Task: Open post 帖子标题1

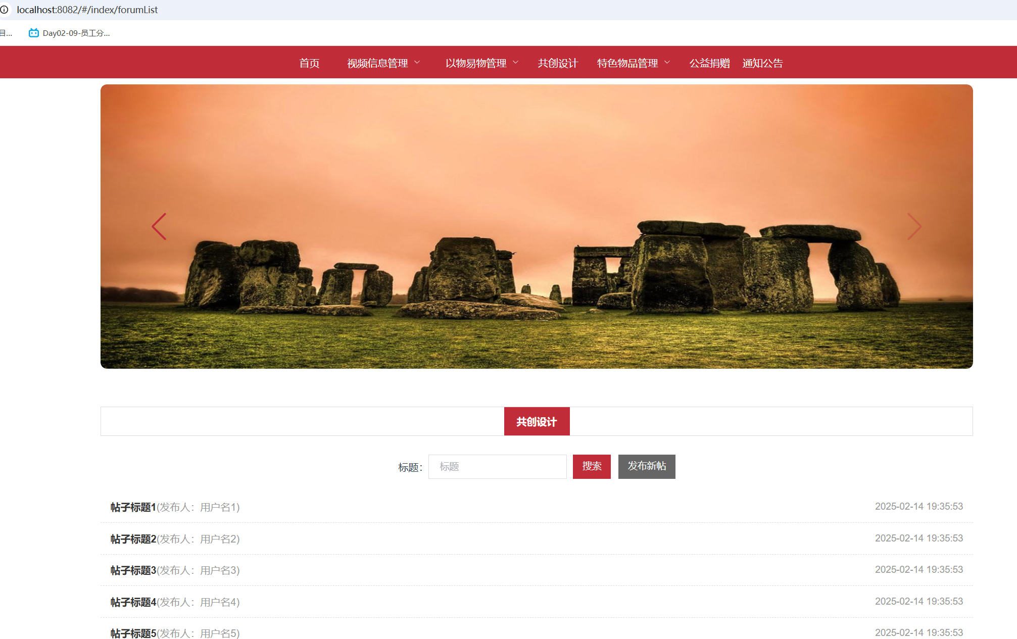Action: [x=133, y=507]
